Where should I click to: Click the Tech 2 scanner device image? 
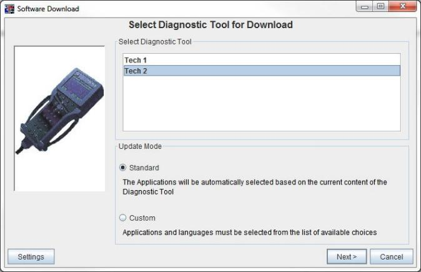(x=59, y=111)
